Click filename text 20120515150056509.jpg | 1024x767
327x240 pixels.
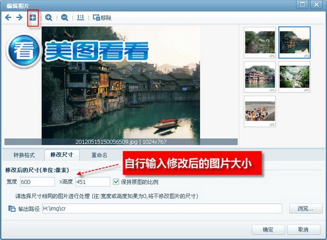121,142
